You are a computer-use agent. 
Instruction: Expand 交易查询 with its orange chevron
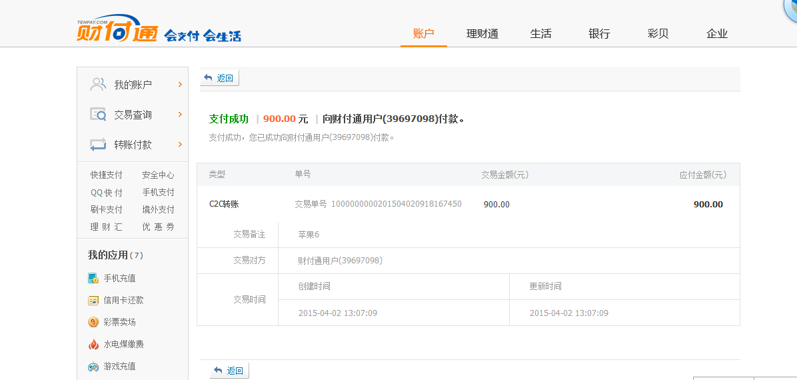point(180,114)
